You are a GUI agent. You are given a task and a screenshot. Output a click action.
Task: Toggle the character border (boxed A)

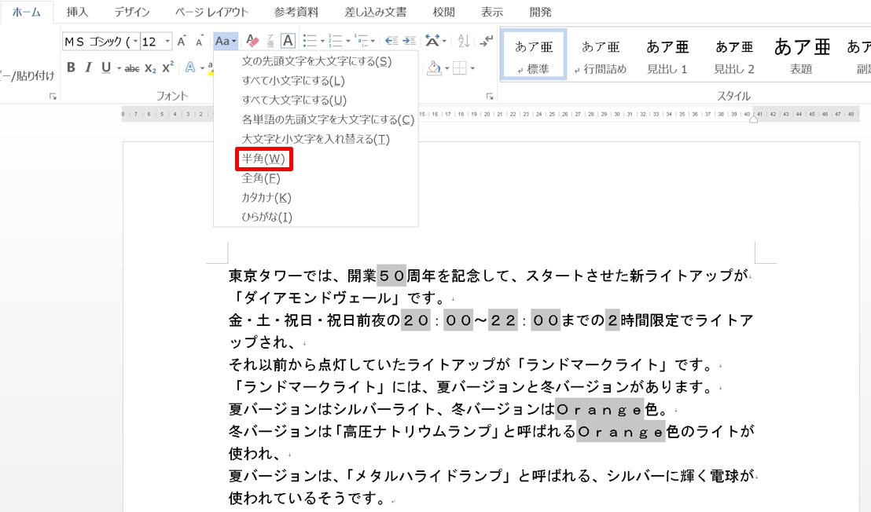coord(288,41)
